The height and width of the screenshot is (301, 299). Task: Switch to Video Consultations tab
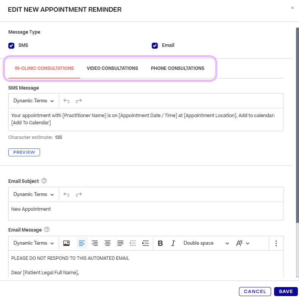tap(112, 68)
